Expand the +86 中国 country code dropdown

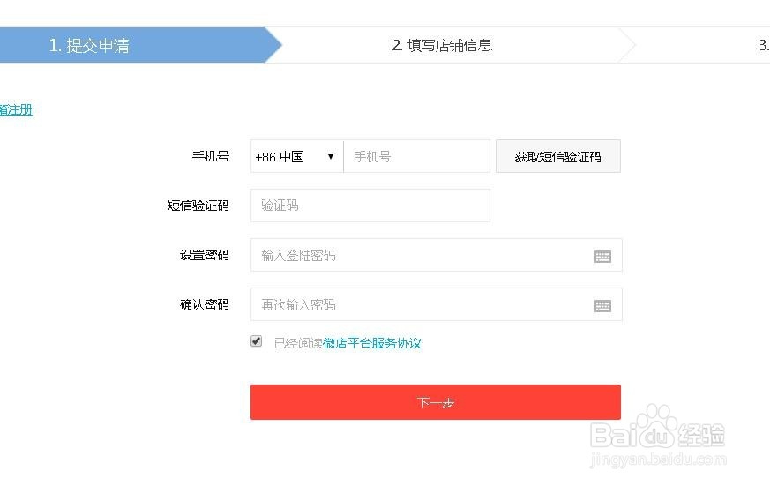[296, 157]
